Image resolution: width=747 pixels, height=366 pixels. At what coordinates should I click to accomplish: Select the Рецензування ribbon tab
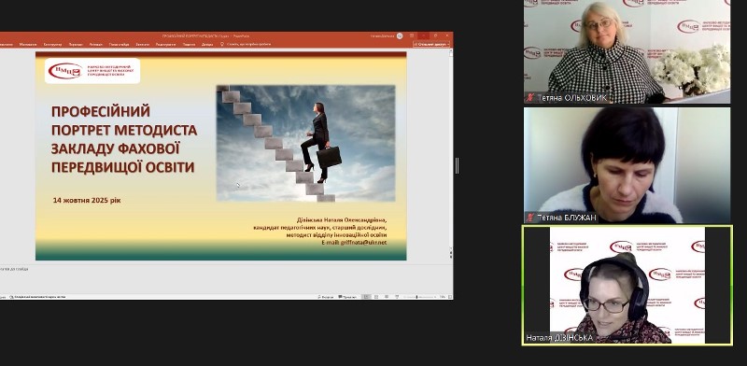165,44
